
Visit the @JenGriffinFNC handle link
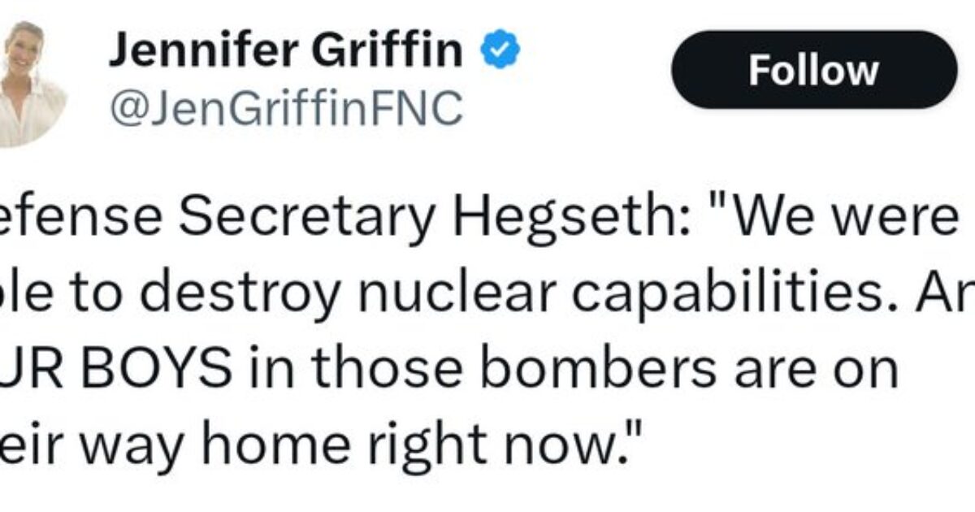[x=285, y=106]
